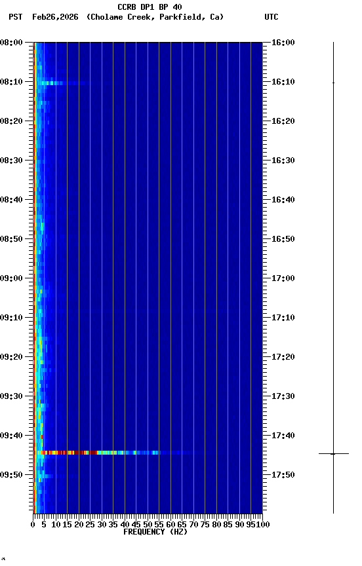Click the 08:30 PST time label
The height and width of the screenshot is (566, 362).
click(11, 160)
